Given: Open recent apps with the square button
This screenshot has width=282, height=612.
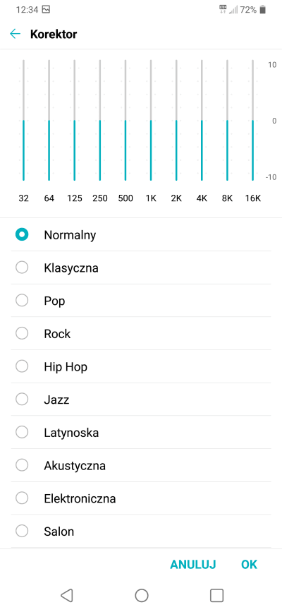Looking at the screenshot, I should click(216, 595).
